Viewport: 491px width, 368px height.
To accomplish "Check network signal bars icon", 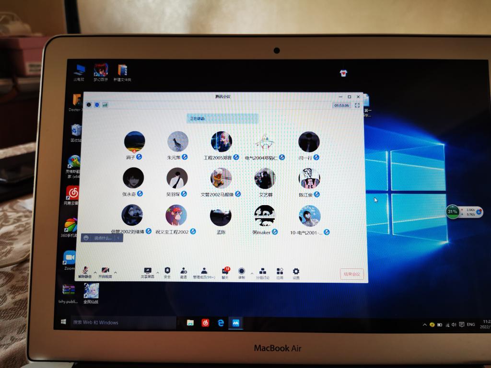I will [105, 105].
